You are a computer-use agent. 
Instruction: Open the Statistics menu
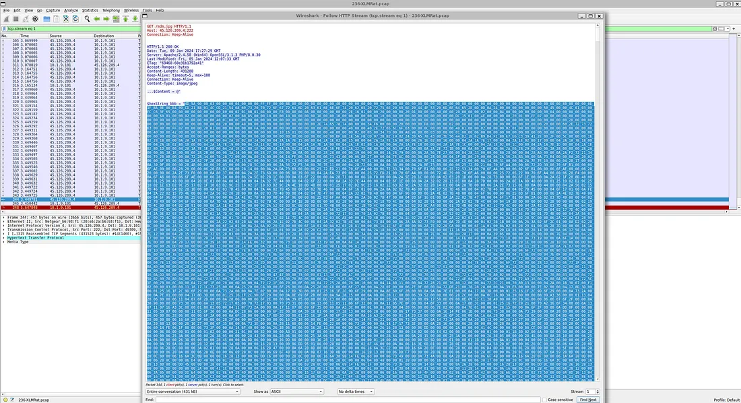click(90, 11)
